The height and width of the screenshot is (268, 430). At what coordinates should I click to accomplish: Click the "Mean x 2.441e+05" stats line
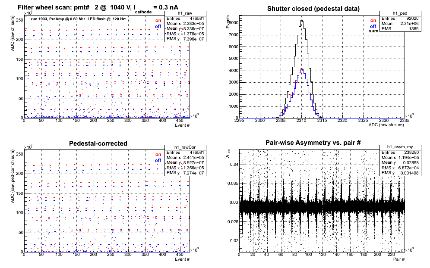(185, 157)
